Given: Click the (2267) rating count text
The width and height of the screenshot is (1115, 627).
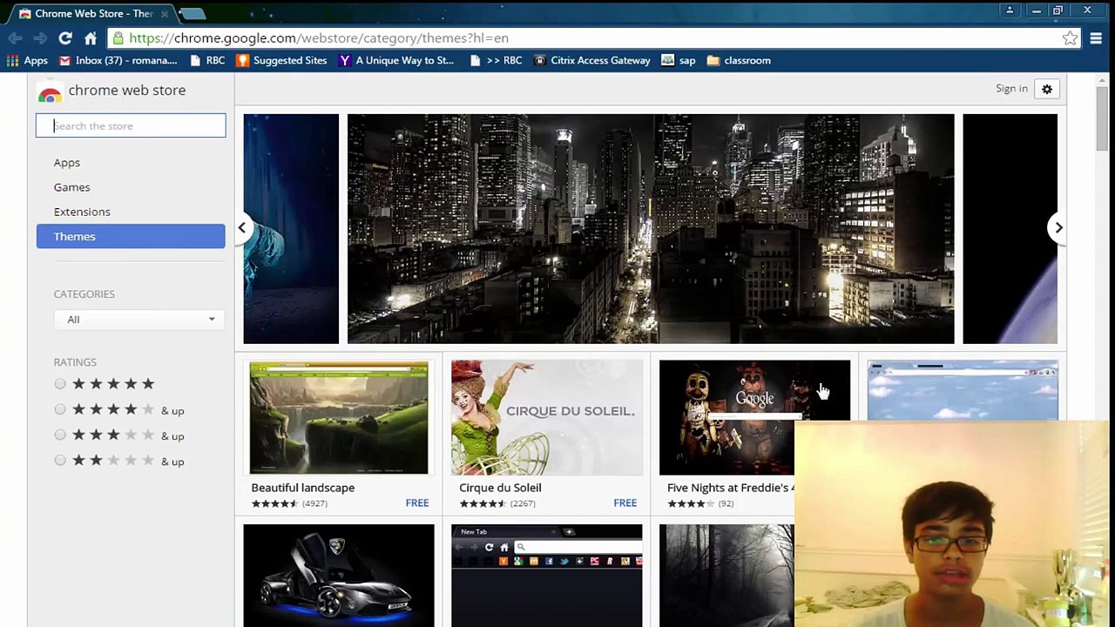Looking at the screenshot, I should coord(523,503).
